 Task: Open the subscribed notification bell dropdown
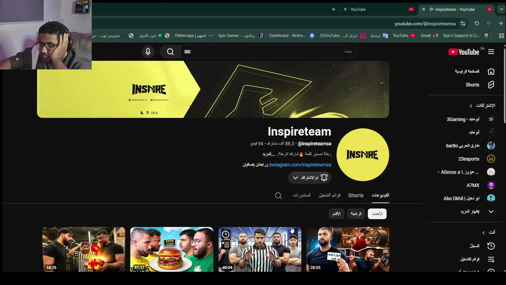[309, 178]
